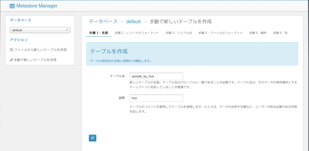This screenshot has width=309, height=151.
Task: Click the 説明 field label
Action: 122,98
